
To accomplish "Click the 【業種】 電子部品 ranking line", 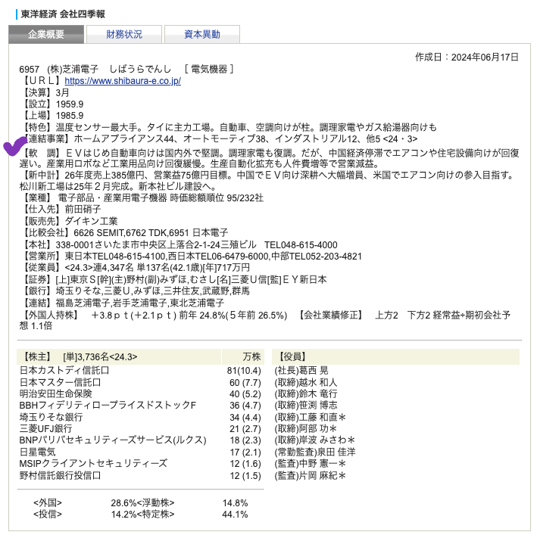I will point(142,198).
